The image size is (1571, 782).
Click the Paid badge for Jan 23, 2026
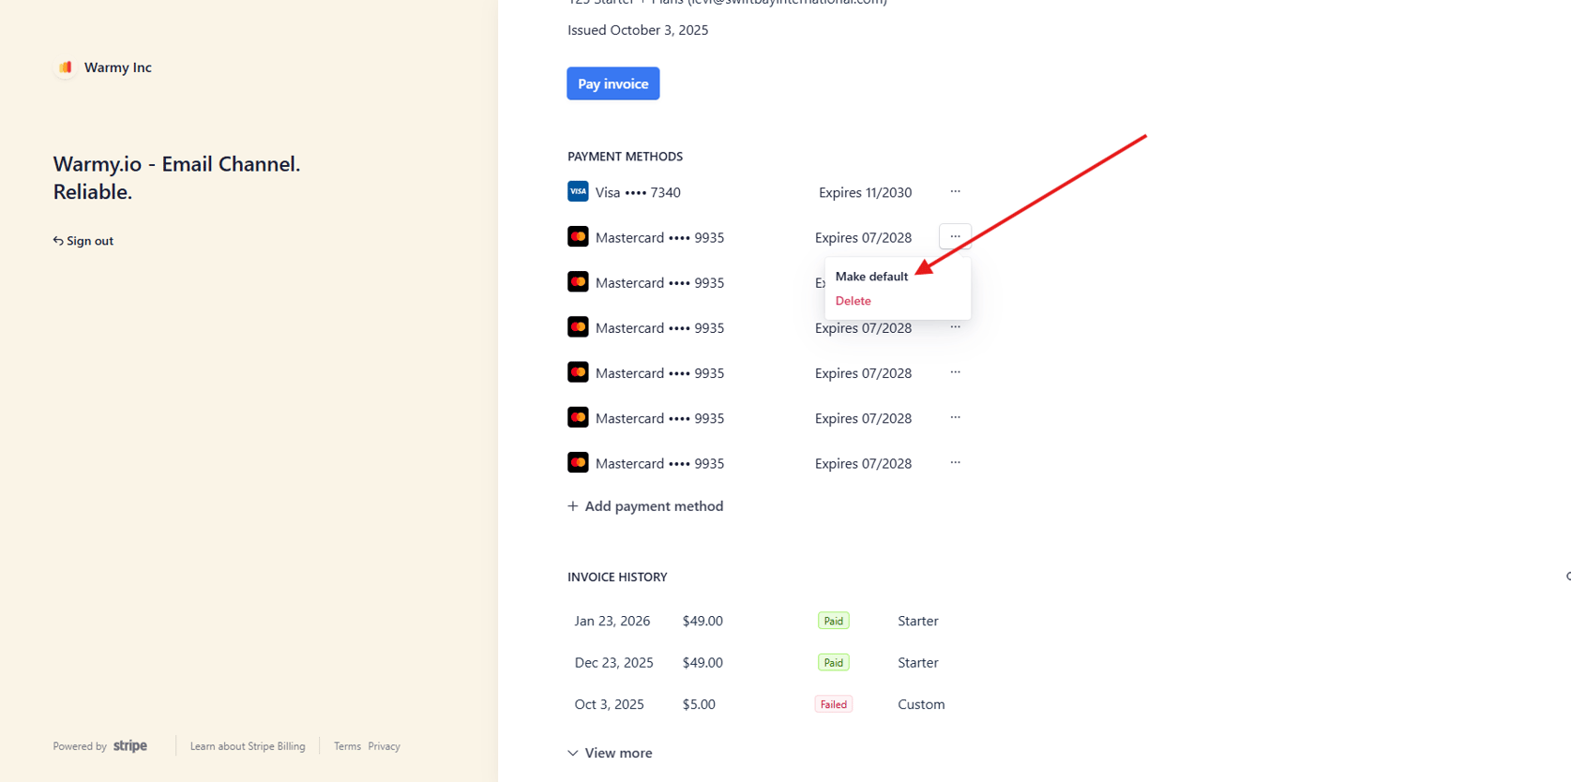click(x=833, y=621)
